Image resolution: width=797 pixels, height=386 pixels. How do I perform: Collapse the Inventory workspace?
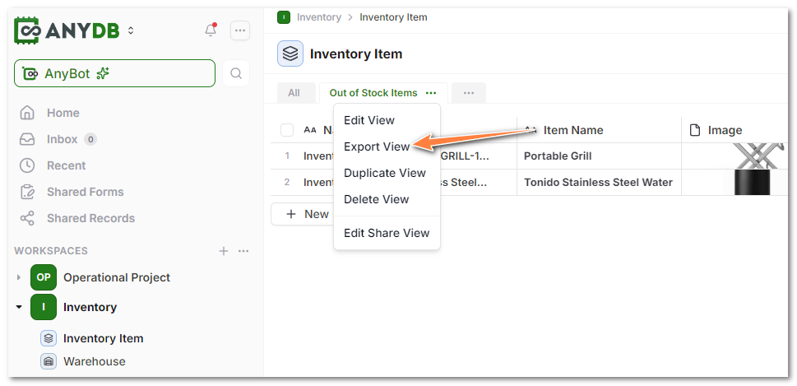(x=19, y=307)
